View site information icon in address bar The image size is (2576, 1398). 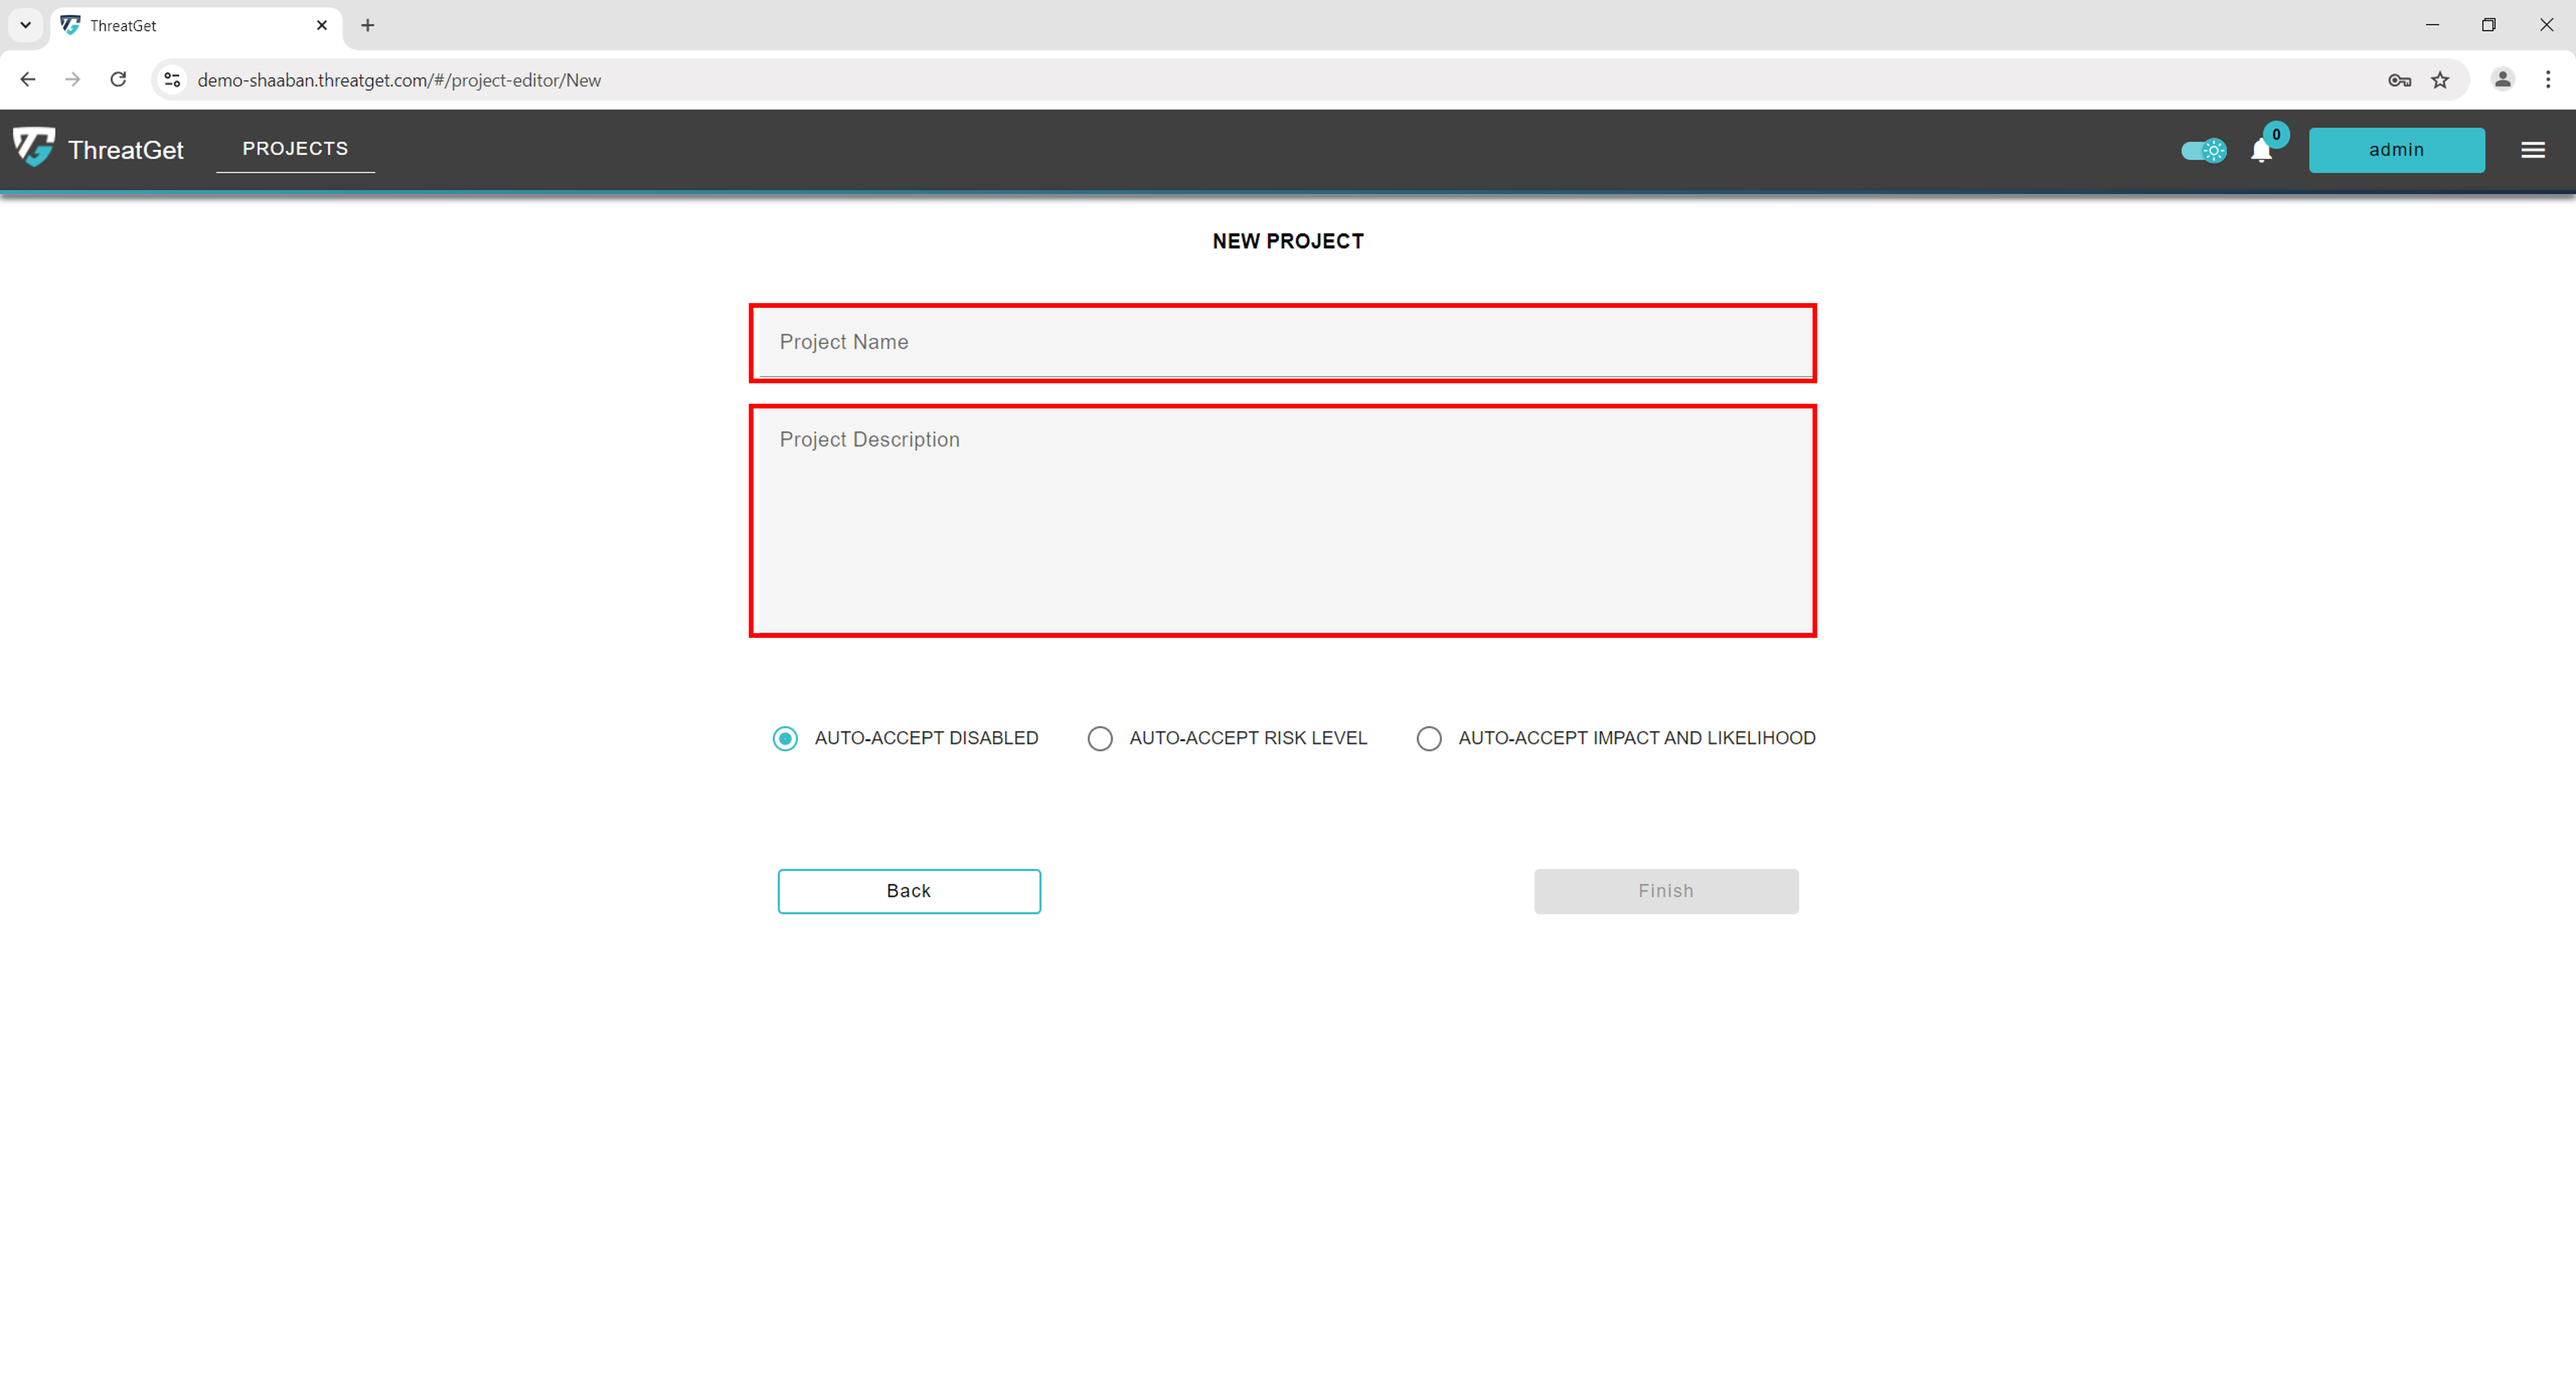pyautogui.click(x=172, y=80)
